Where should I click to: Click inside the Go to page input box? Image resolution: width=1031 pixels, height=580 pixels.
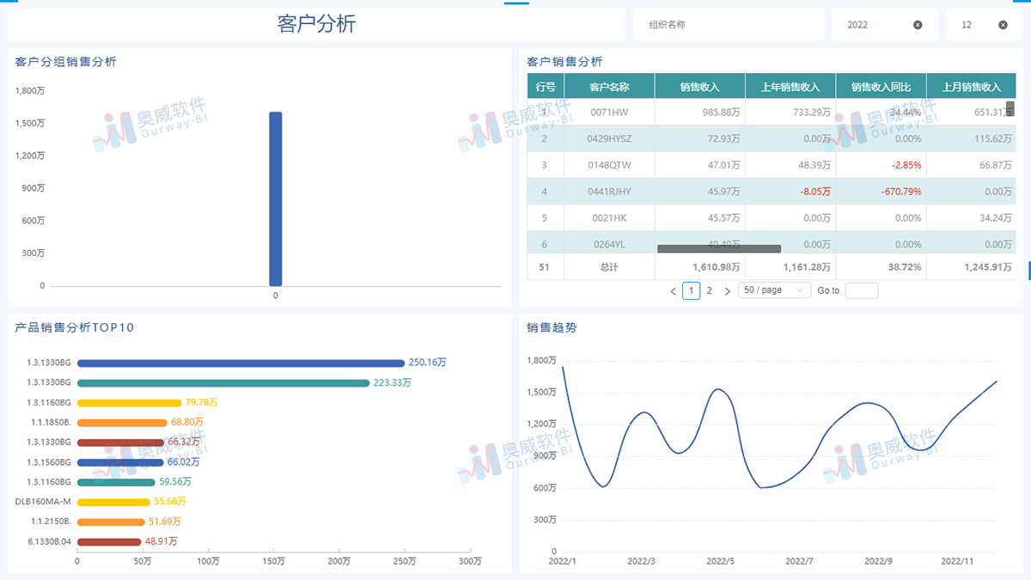point(862,290)
